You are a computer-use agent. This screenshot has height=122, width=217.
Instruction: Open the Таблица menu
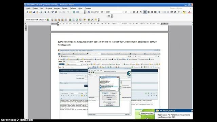pos(73,8)
